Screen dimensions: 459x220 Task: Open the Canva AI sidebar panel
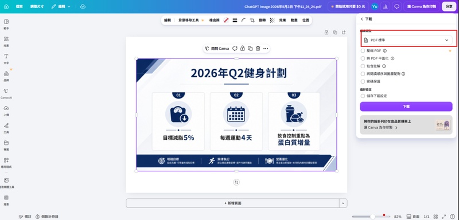pyautogui.click(x=6, y=93)
